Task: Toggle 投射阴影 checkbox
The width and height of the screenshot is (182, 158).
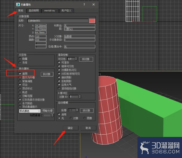Action: [x=59, y=81]
